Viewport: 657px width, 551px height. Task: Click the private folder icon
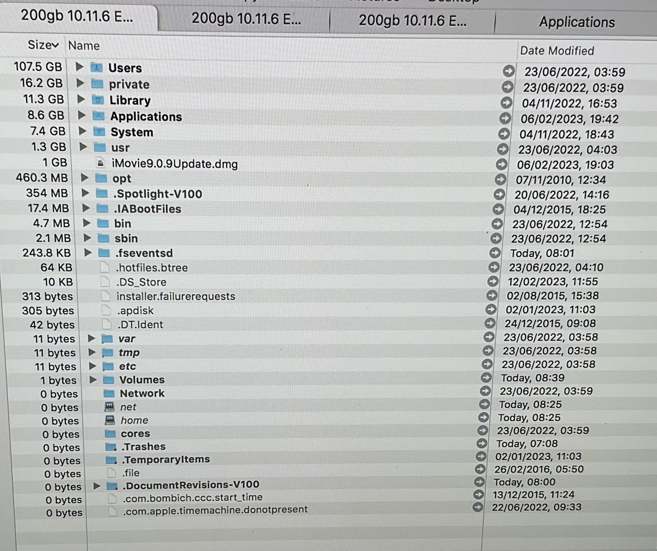click(98, 84)
